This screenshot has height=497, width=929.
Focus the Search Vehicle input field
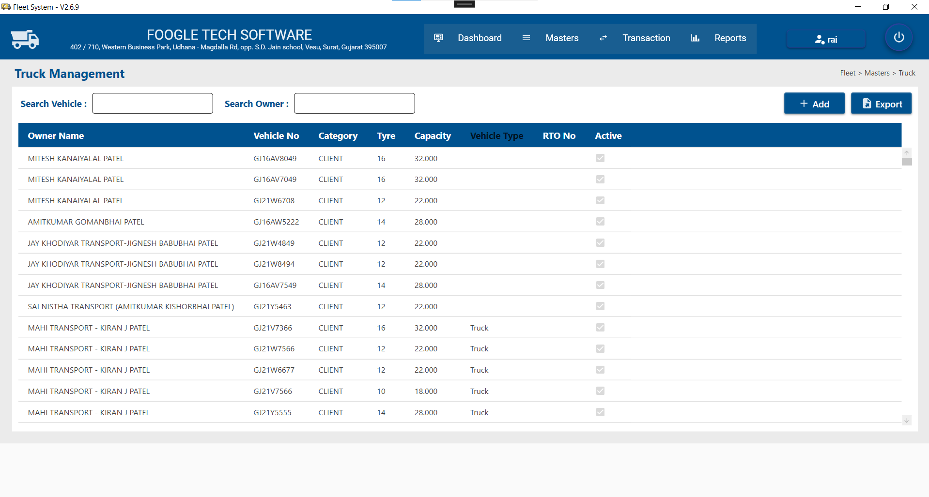coord(153,104)
